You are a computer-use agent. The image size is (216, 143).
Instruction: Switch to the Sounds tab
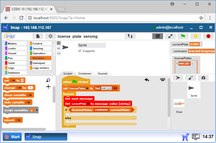point(103,73)
